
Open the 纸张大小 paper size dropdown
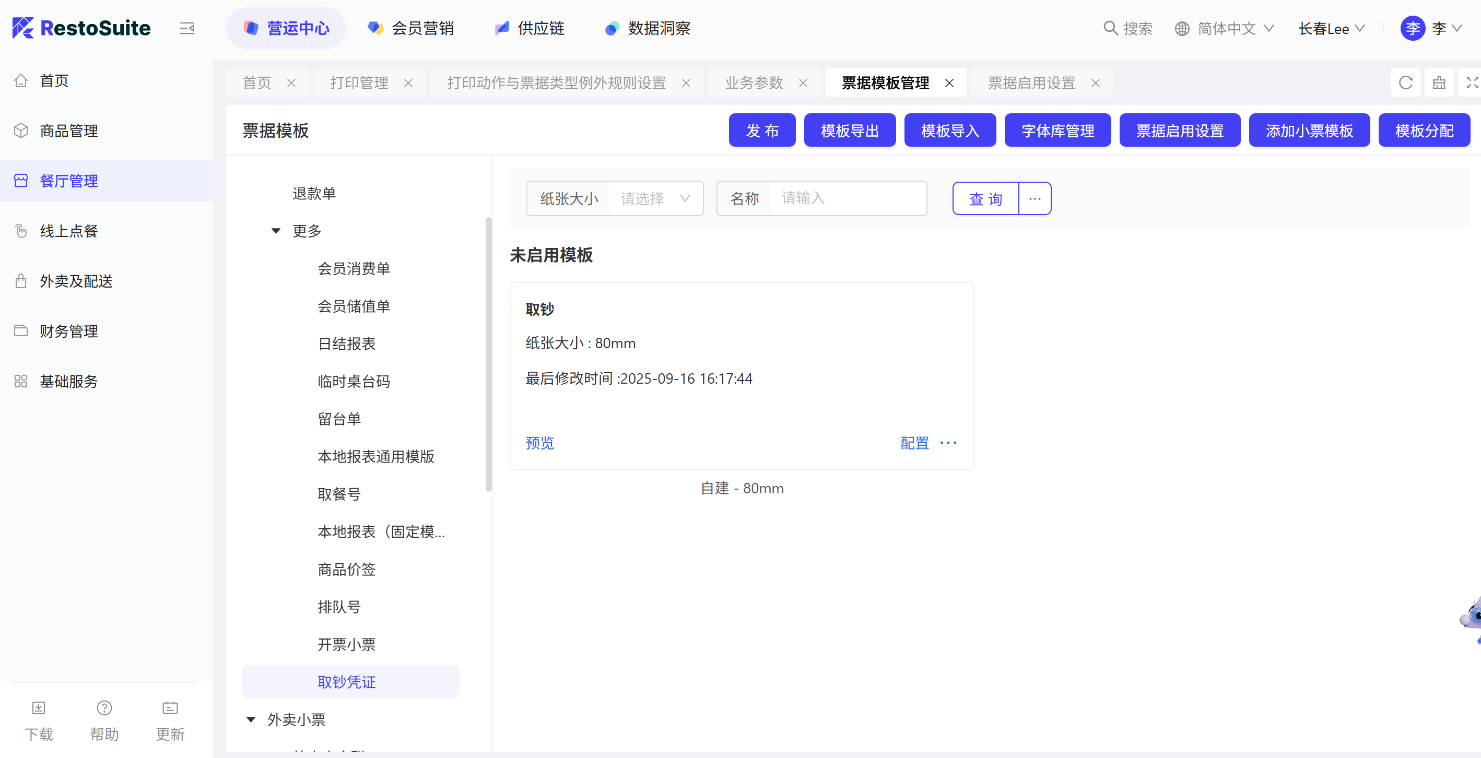point(655,199)
